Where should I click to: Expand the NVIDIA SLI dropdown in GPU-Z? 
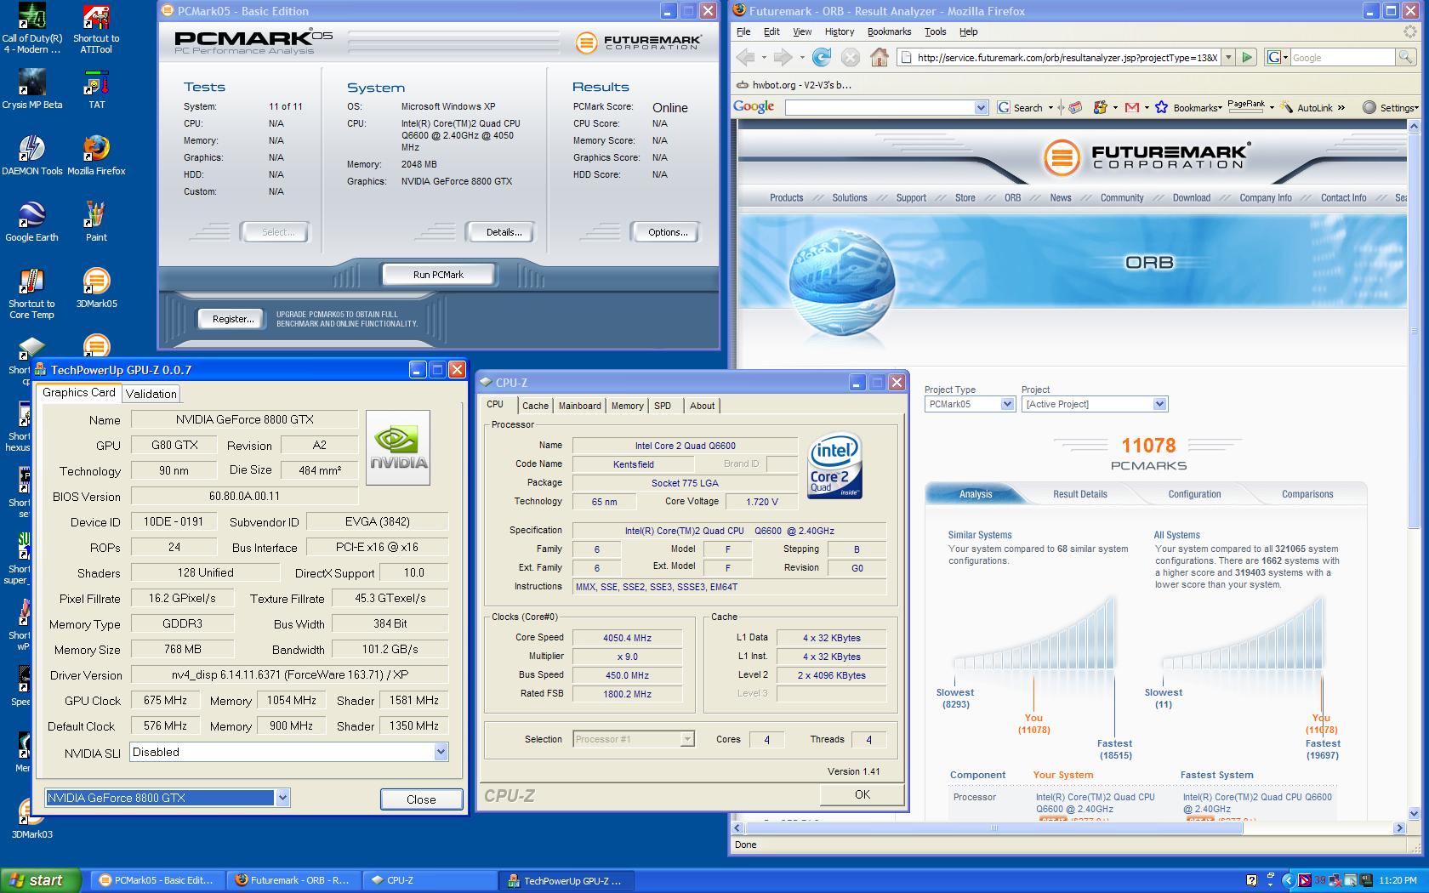(x=441, y=752)
